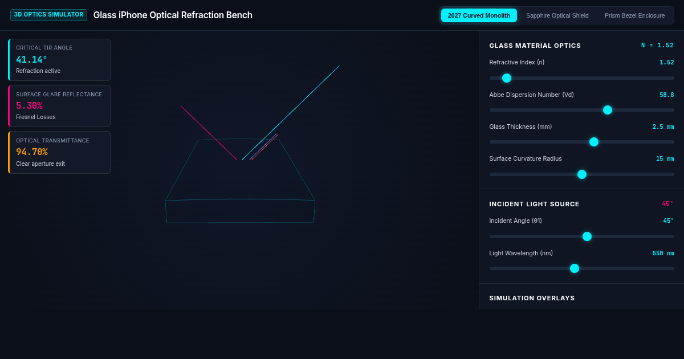
Task: Click the Surface Curvature Radius slider handle
Action: pos(582,174)
